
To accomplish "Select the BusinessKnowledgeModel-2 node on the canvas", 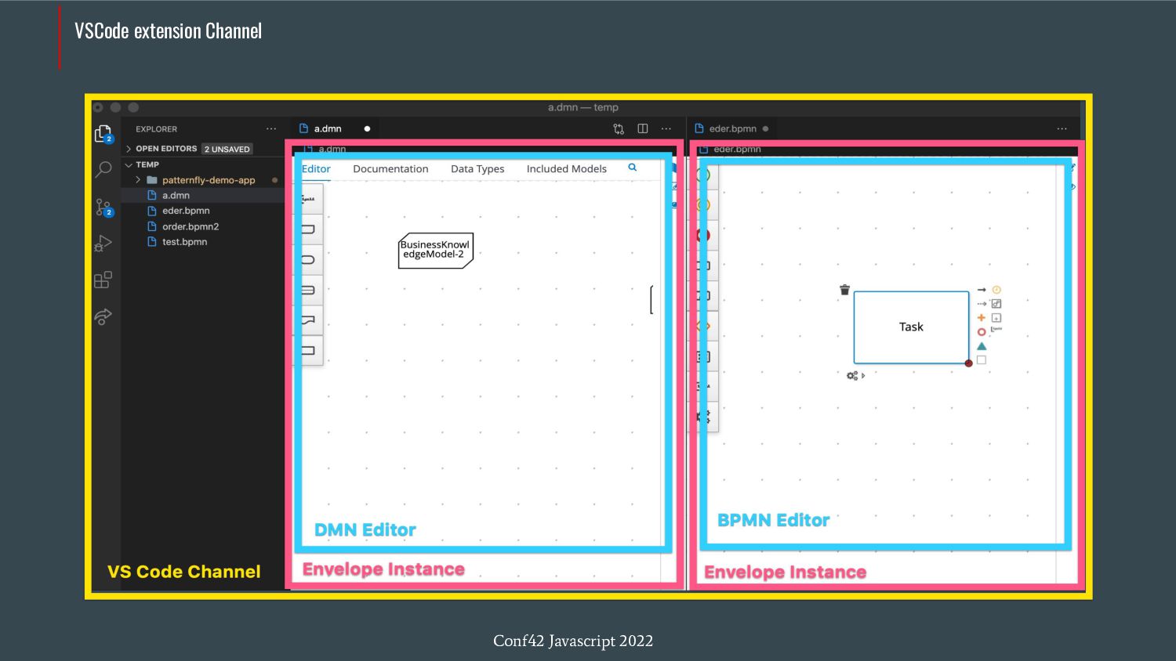I will tap(436, 251).
